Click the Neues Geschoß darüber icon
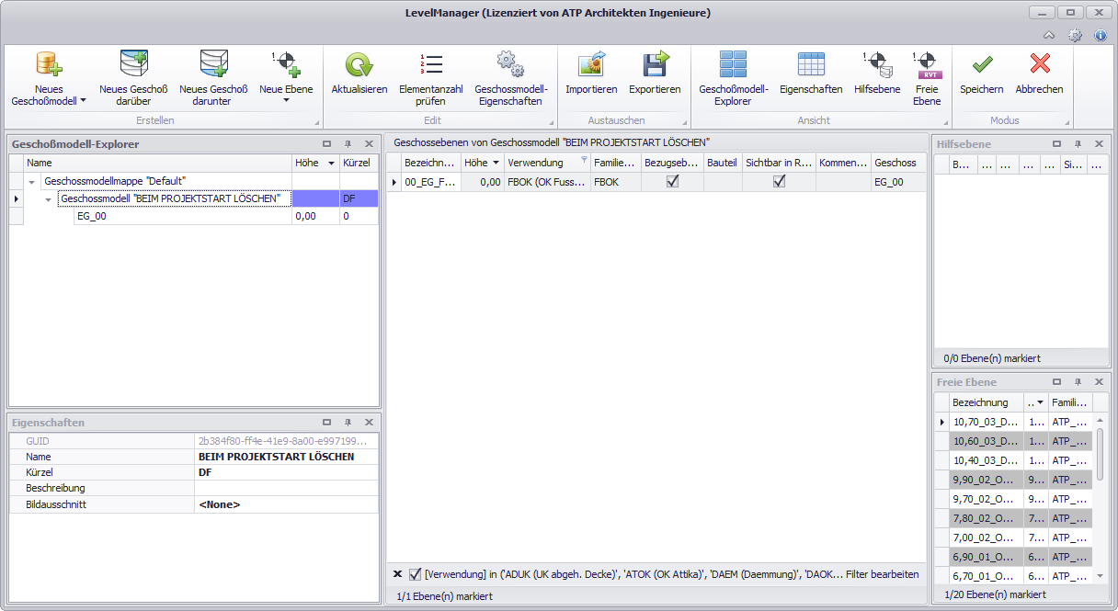This screenshot has width=1118, height=611. click(133, 64)
